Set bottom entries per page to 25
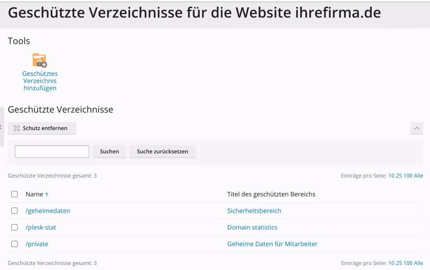The width and height of the screenshot is (430, 270). 399,263
